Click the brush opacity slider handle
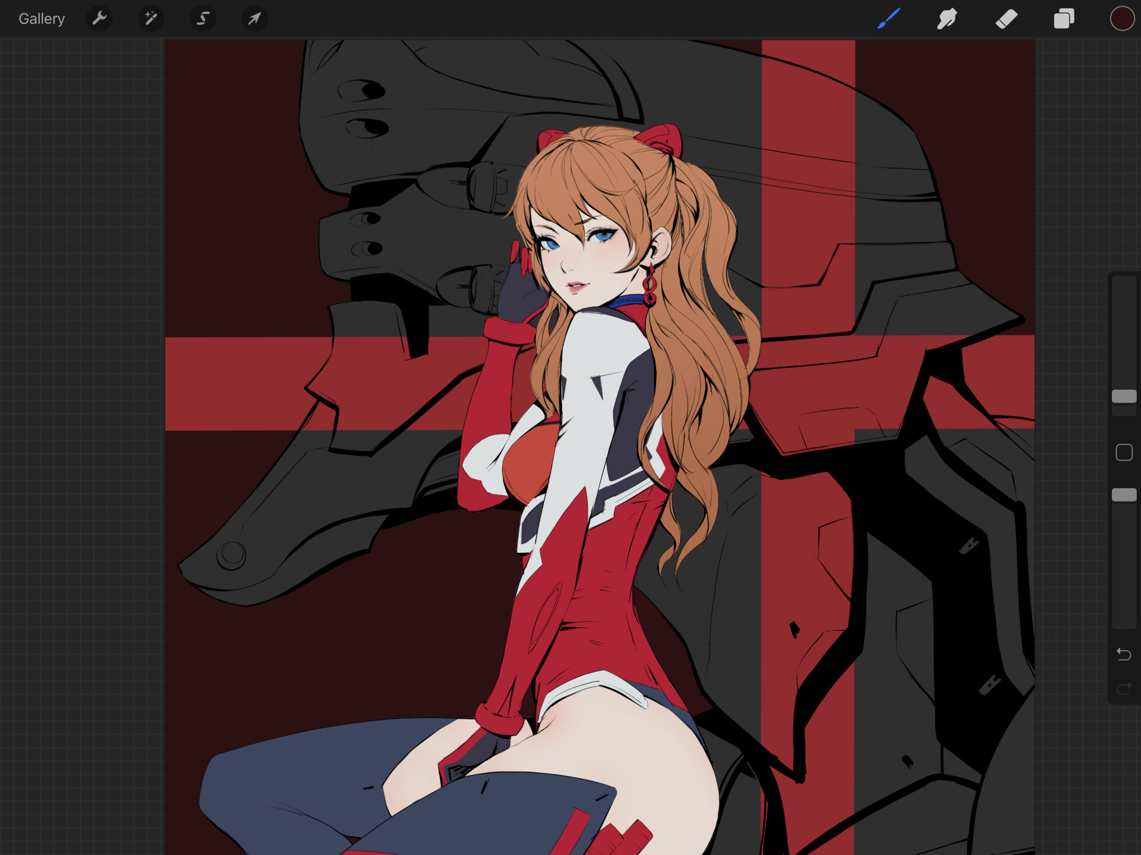 (x=1124, y=495)
